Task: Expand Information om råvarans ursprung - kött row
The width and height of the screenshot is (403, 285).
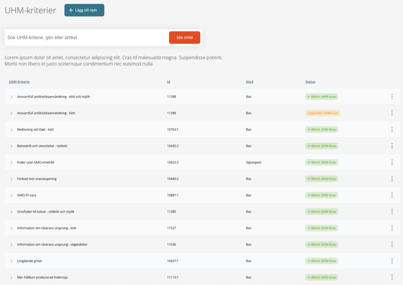Action: (11, 228)
